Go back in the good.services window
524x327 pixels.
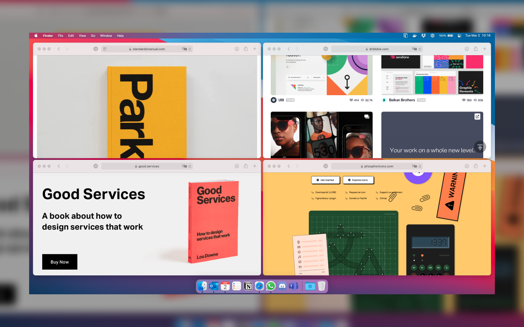coord(59,166)
